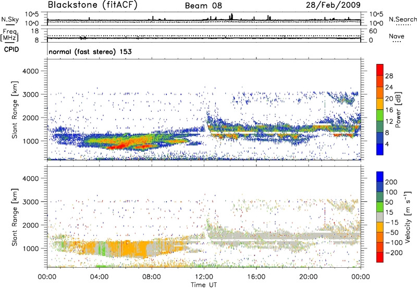Click the '08:00' time tick label
This screenshot has height=288, width=417.
click(x=152, y=277)
